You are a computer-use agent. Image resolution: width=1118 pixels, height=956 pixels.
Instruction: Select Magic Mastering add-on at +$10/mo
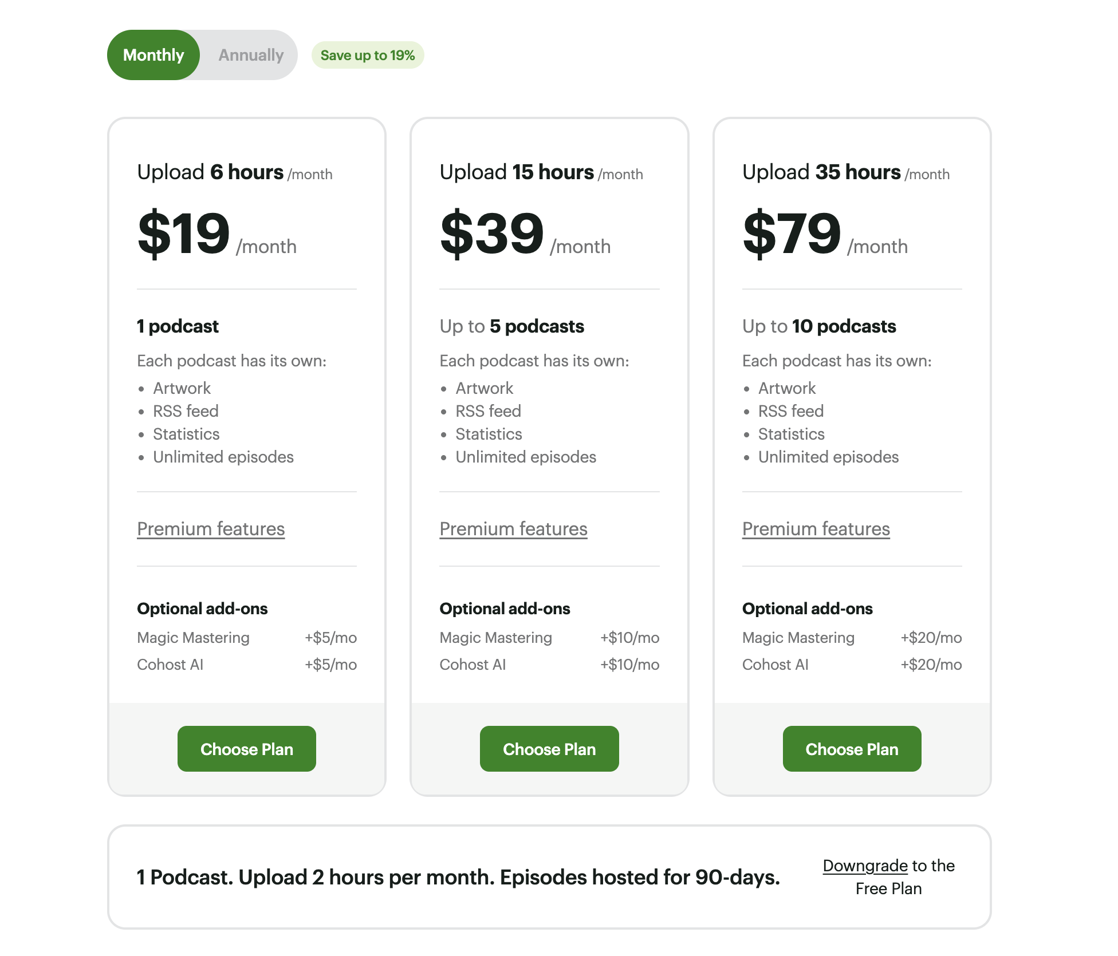click(x=495, y=638)
